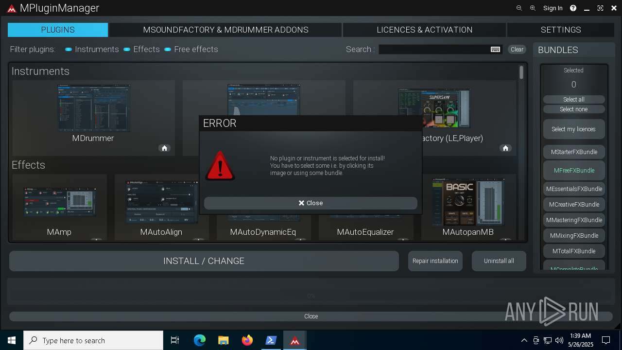This screenshot has width=622, height=350.
Task: Open the help question mark icon
Action: 573,8
